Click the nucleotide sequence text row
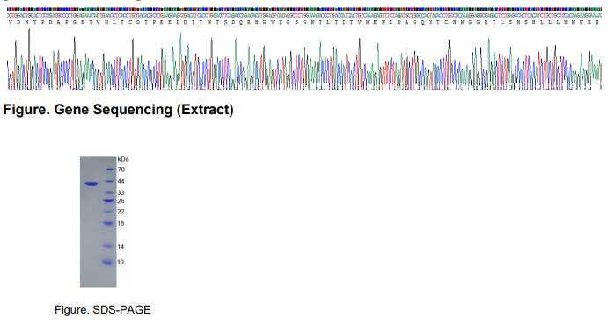Image resolution: width=608 pixels, height=325 pixels. tap(304, 16)
